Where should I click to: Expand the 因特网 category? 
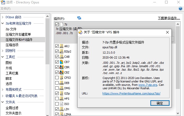tap(3, 51)
